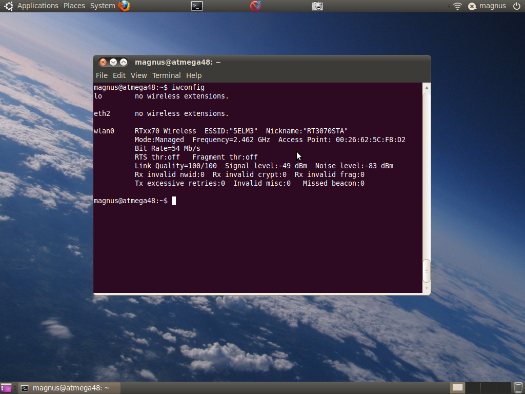
Task: Open the terminal View menu
Action: coord(138,75)
